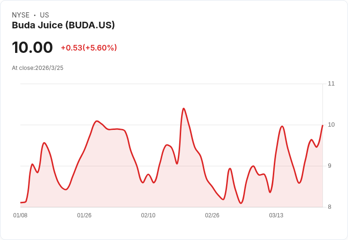
Task: Click the 01/08 date axis label
Action: (20, 215)
